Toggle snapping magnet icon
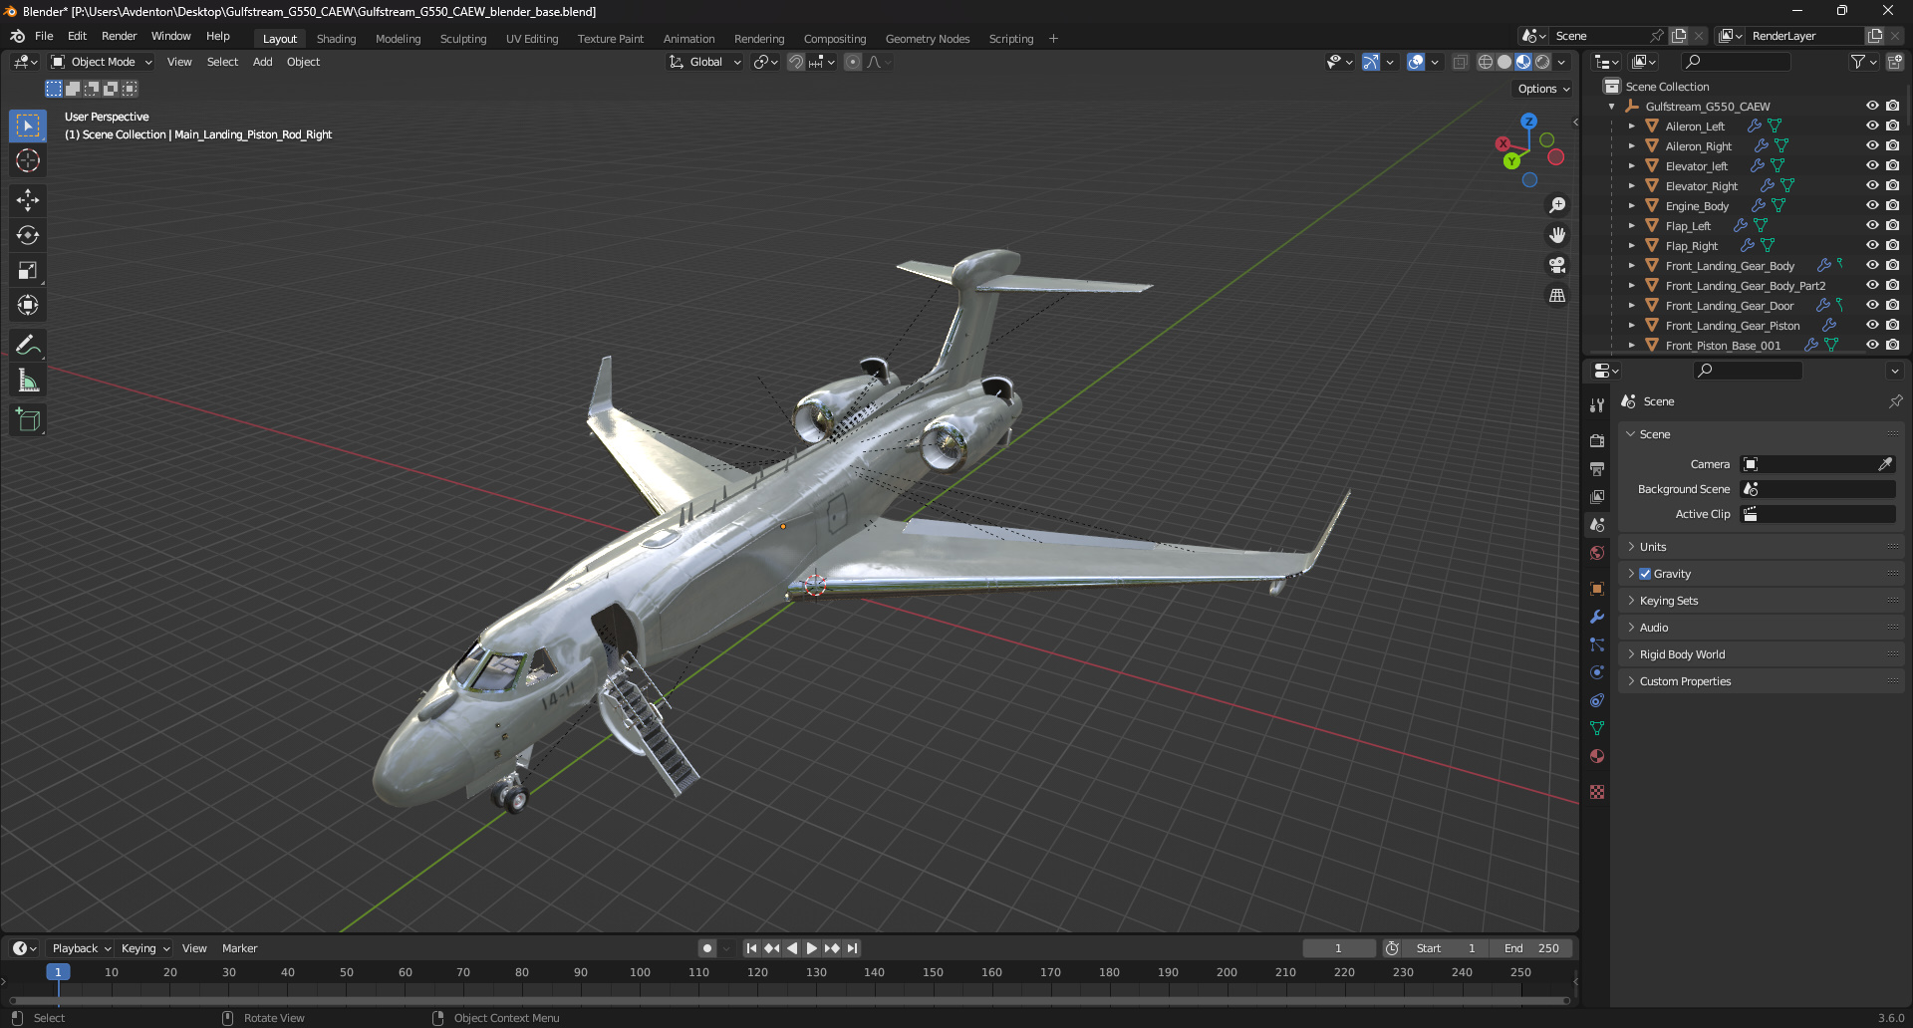Screen dimensions: 1913x1028 click(796, 62)
